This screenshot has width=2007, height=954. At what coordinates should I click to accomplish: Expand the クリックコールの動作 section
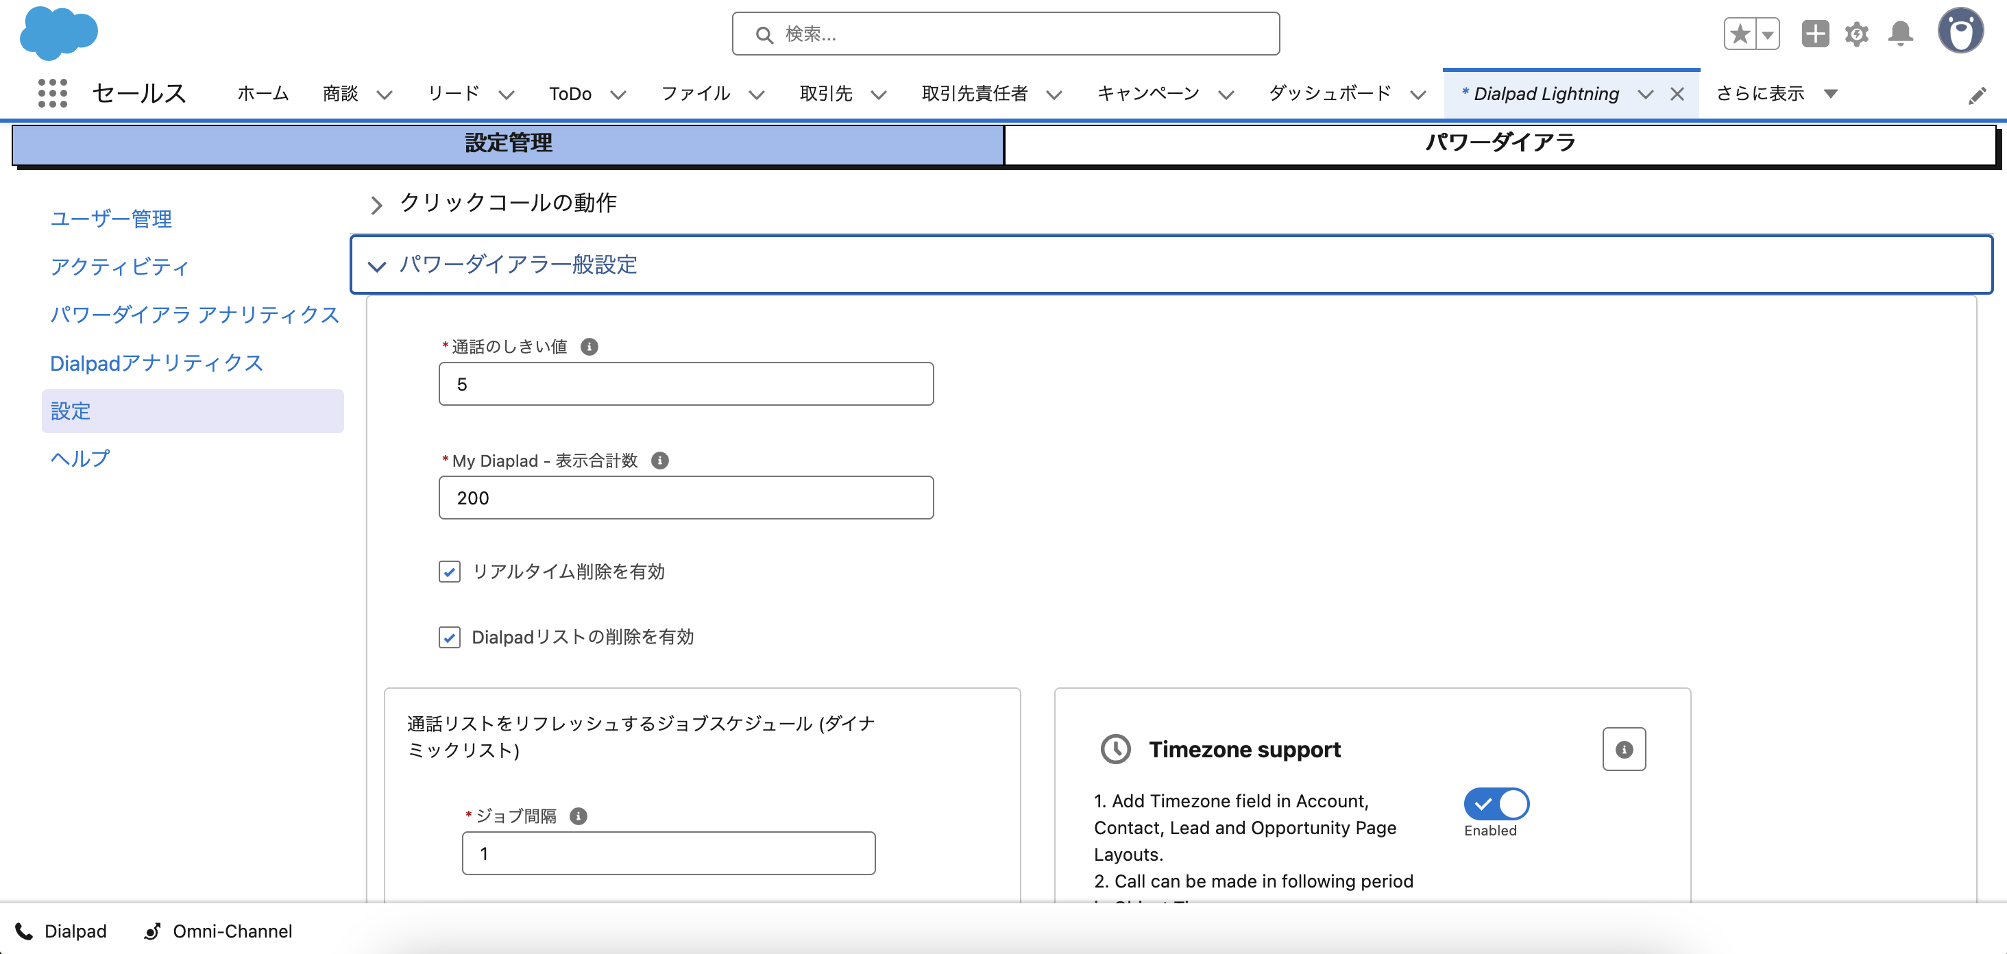tap(376, 204)
